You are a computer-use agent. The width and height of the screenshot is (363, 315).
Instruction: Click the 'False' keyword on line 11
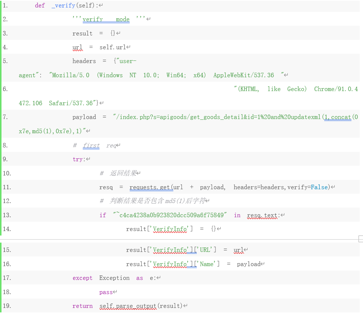[319, 187]
